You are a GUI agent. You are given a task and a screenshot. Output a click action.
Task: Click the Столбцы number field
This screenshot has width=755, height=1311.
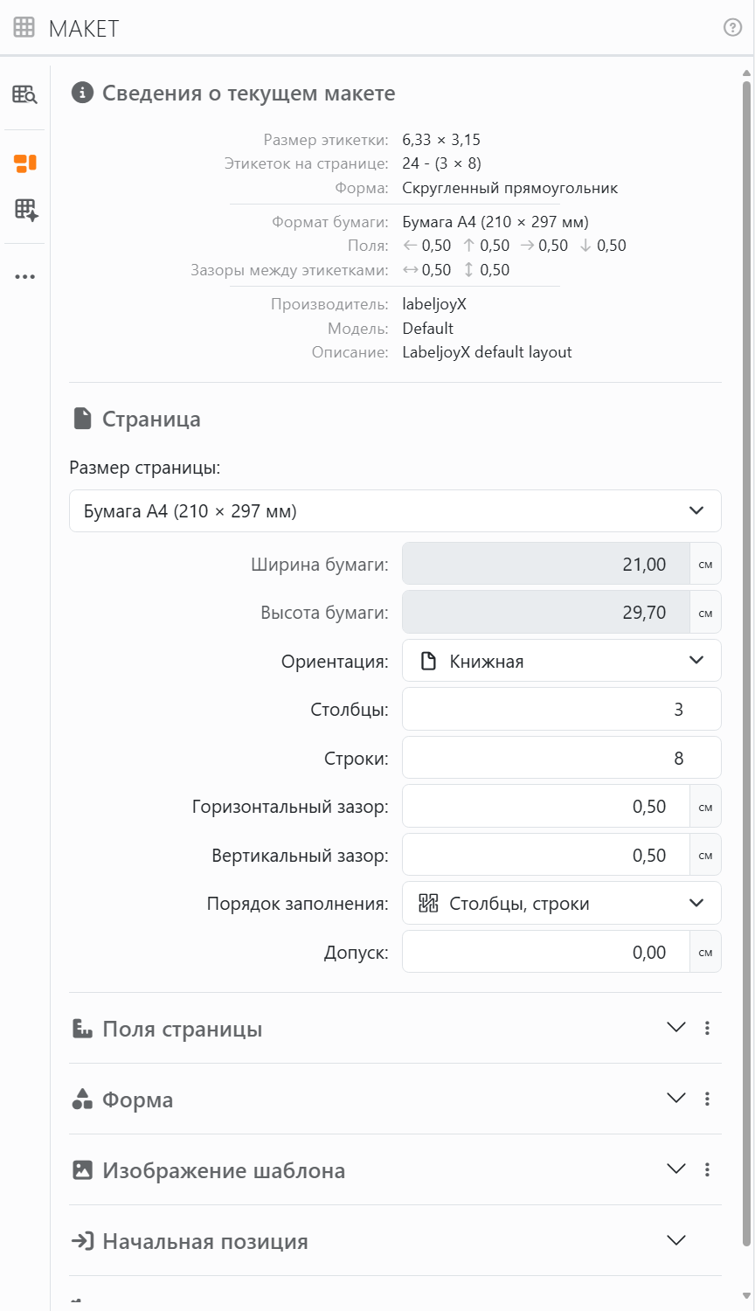pos(561,710)
